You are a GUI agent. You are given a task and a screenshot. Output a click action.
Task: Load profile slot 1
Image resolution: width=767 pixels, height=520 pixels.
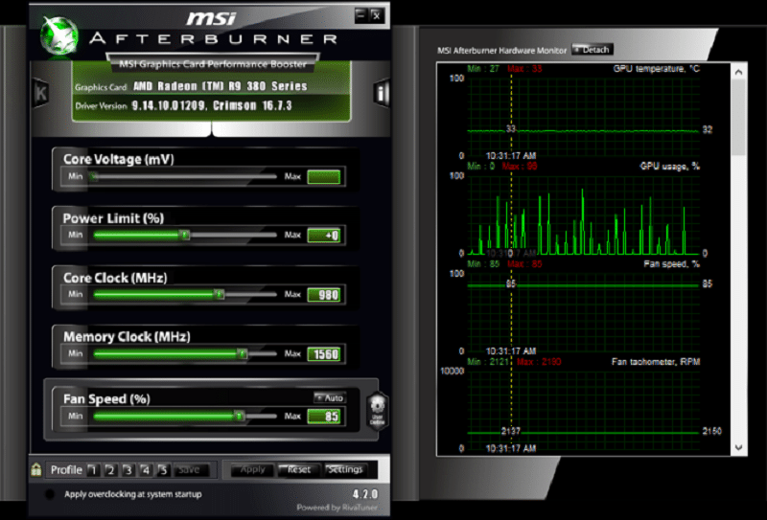point(93,470)
